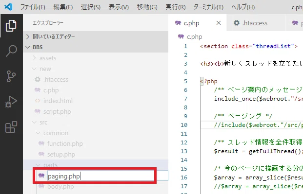Click the include_once($webroot line

pos(259,99)
